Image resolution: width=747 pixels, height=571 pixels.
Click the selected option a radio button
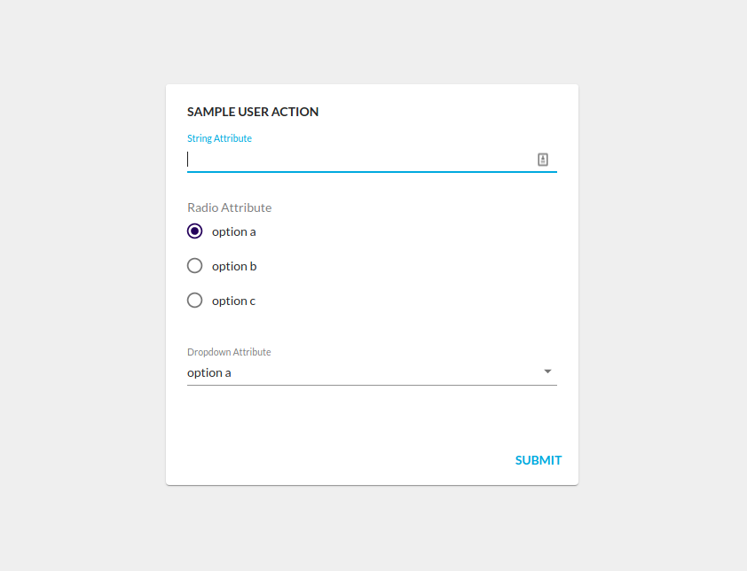pos(194,231)
